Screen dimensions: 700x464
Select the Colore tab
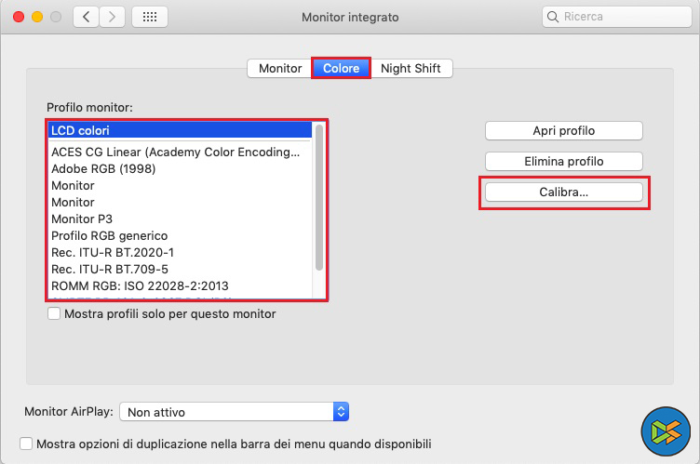(341, 69)
